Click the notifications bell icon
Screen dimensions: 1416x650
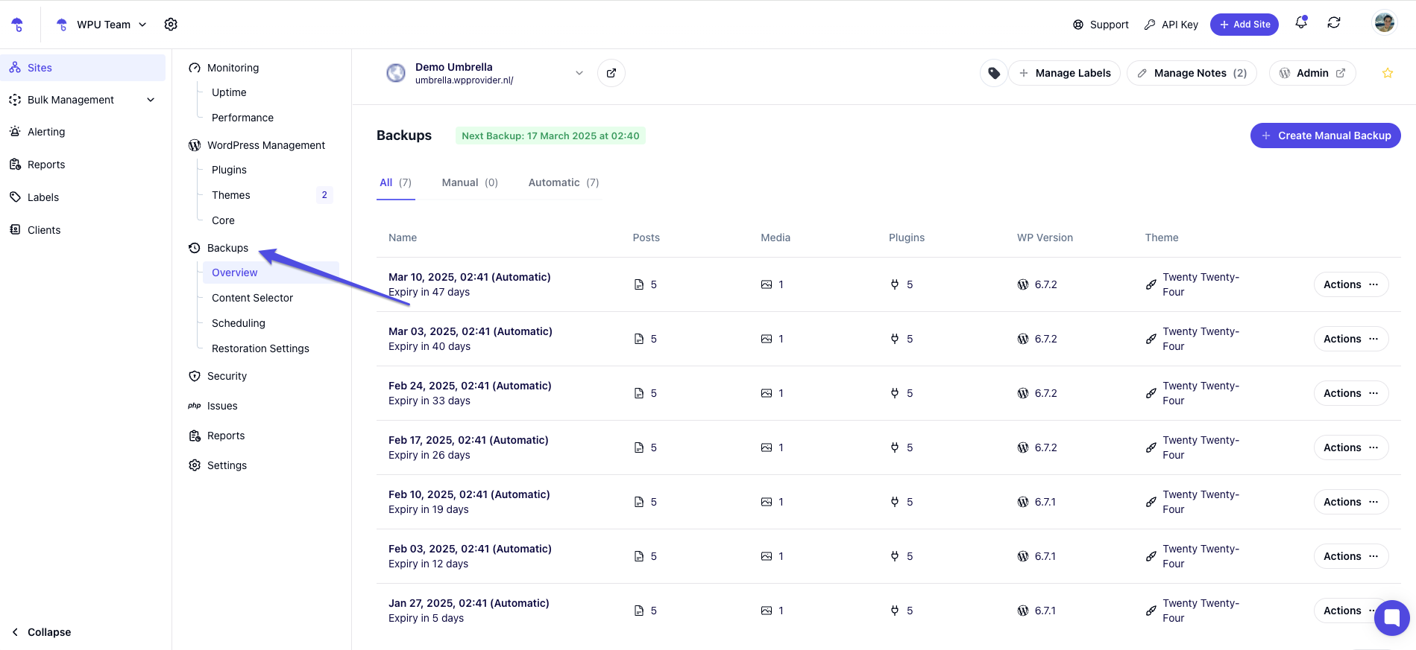coord(1301,23)
